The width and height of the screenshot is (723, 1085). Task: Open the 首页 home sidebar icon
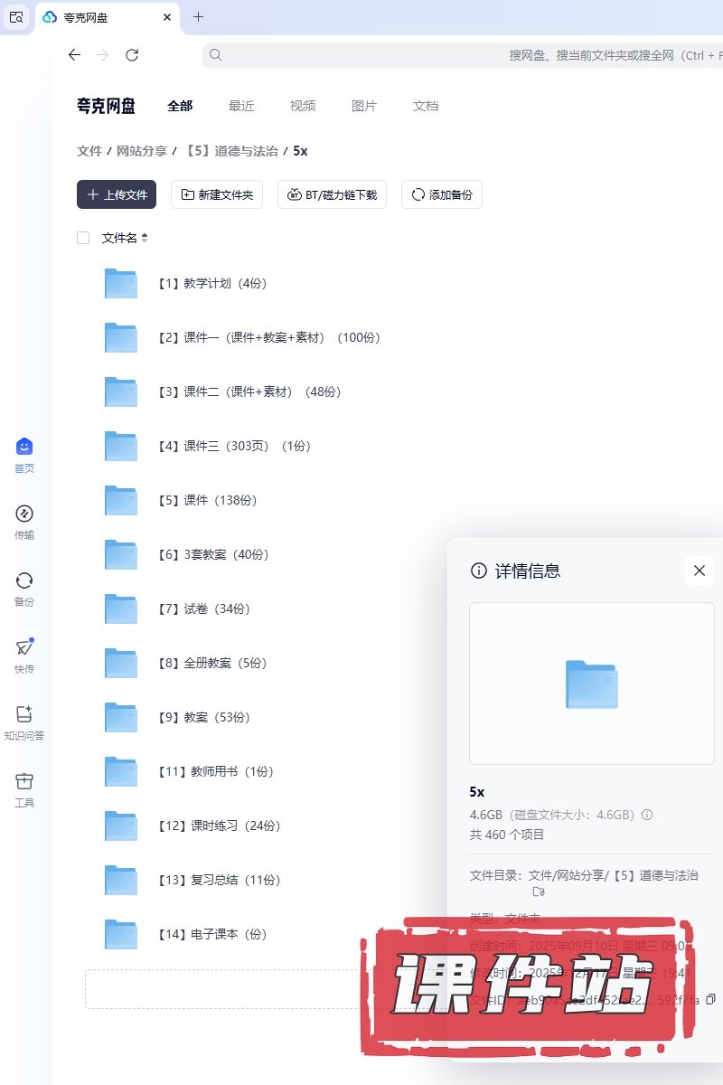tap(24, 447)
